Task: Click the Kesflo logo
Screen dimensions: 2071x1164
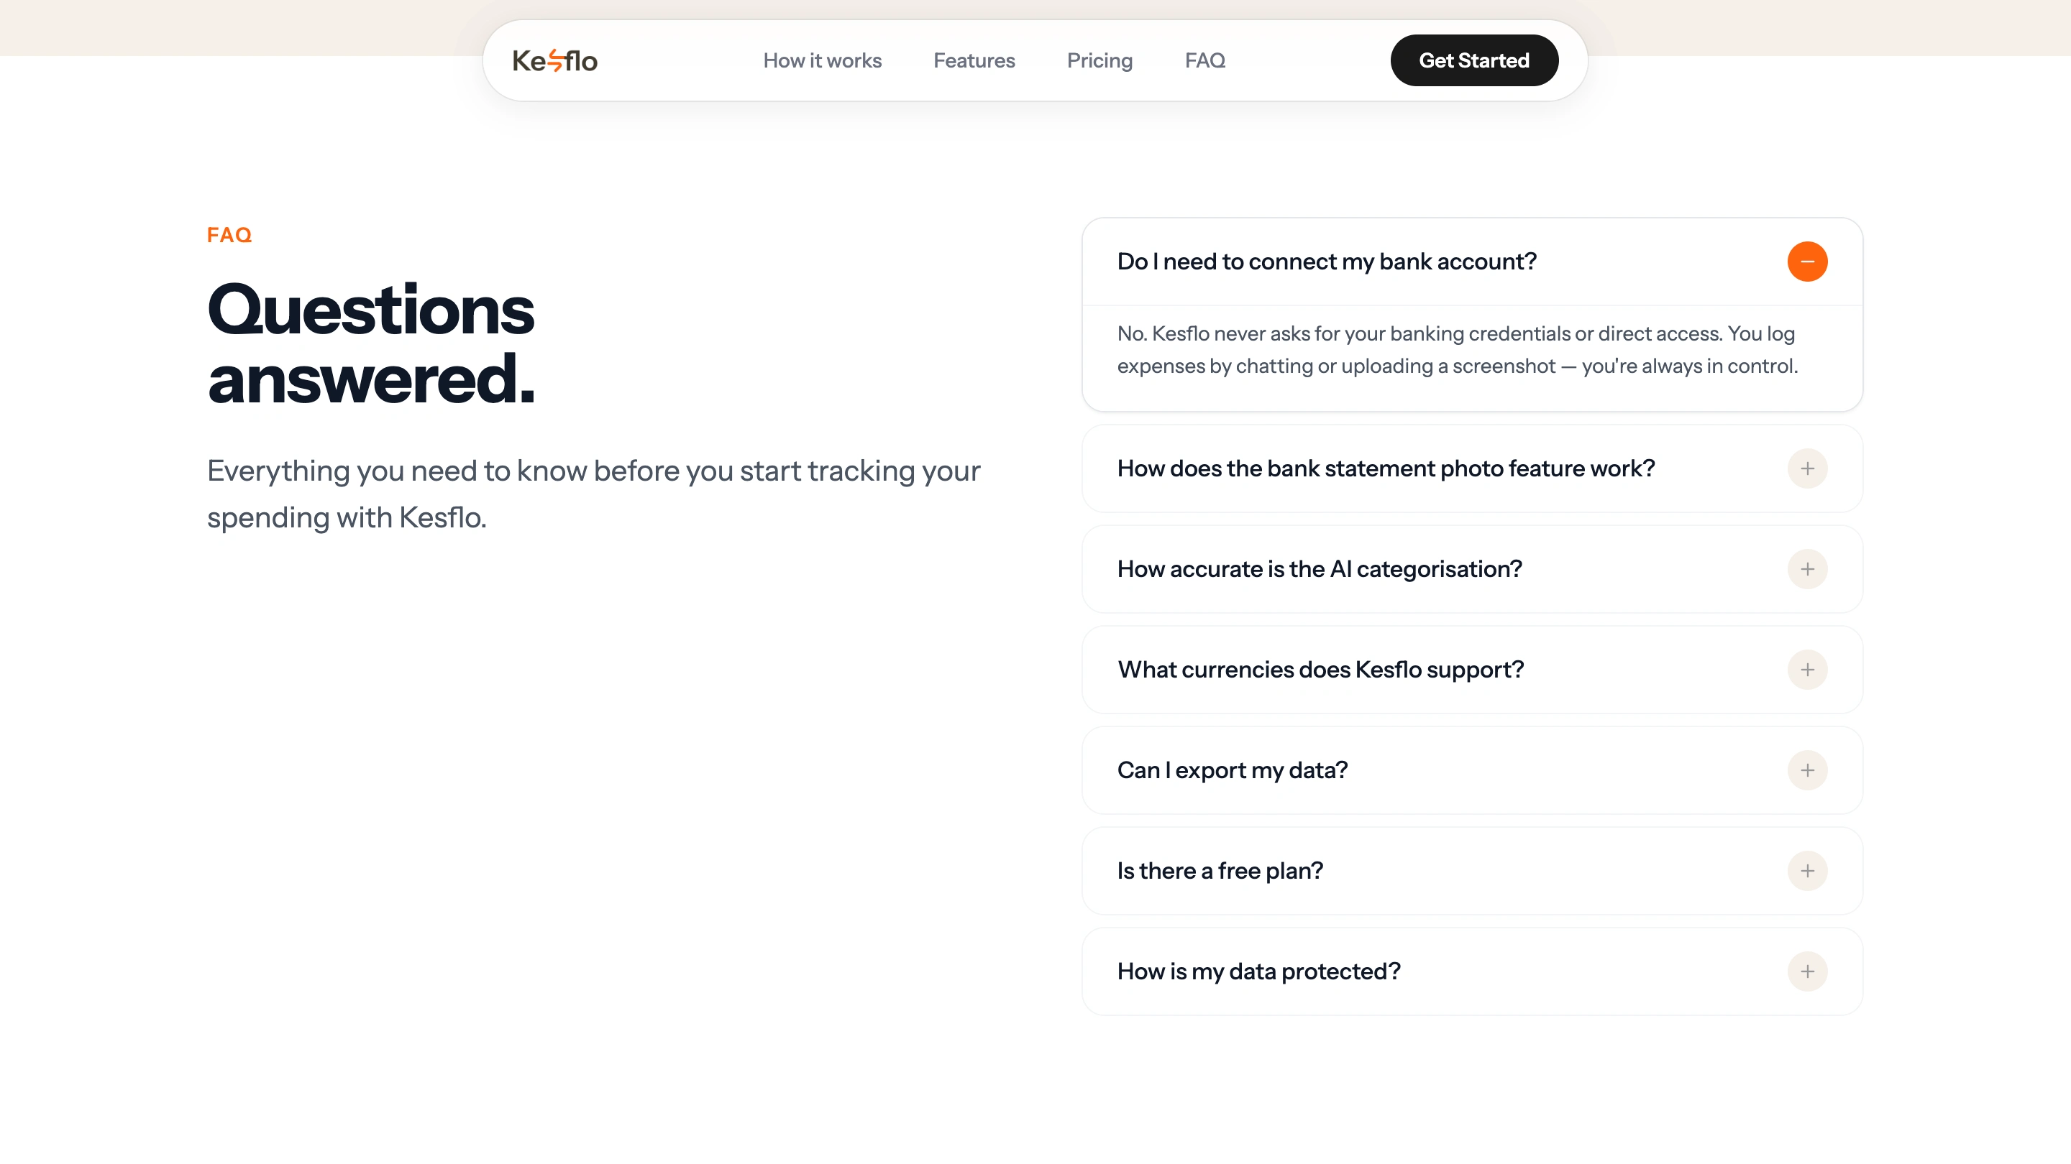Action: (554, 60)
